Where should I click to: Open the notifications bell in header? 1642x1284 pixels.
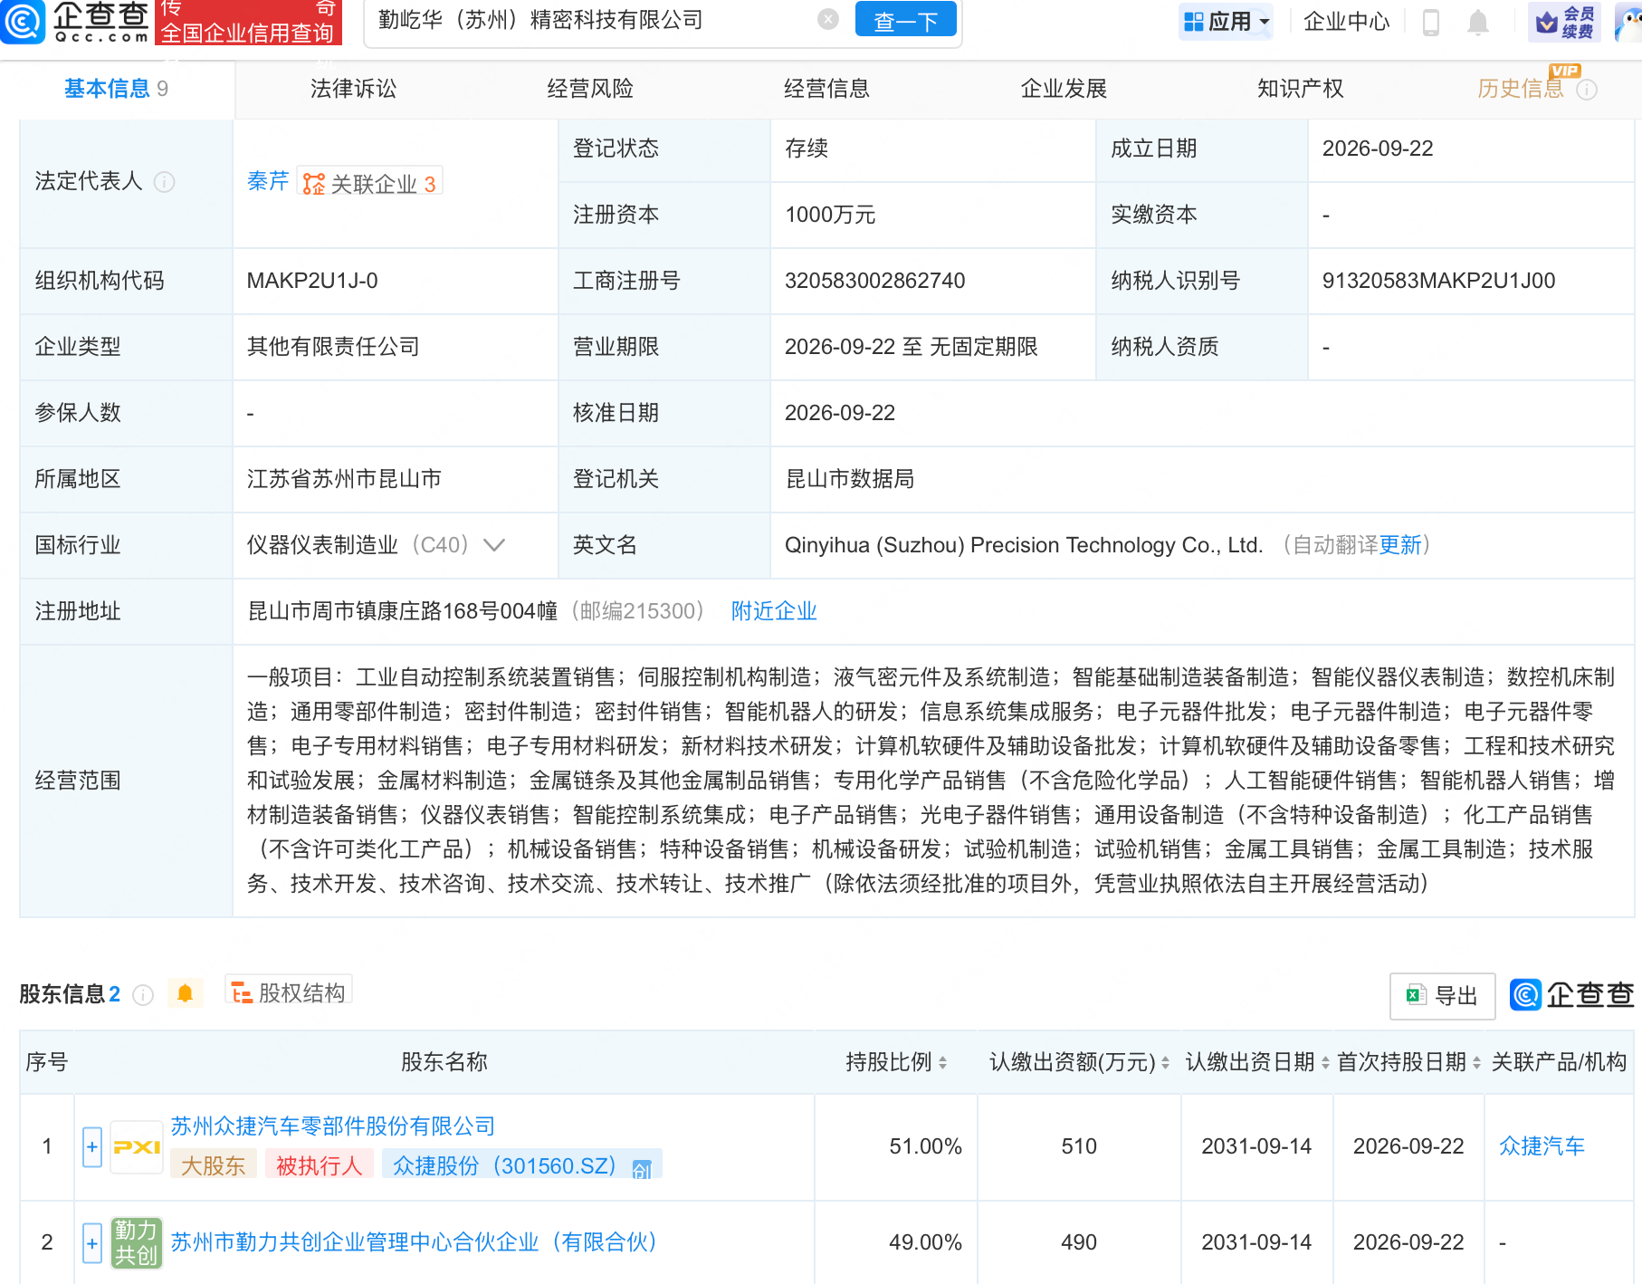pos(1477,22)
